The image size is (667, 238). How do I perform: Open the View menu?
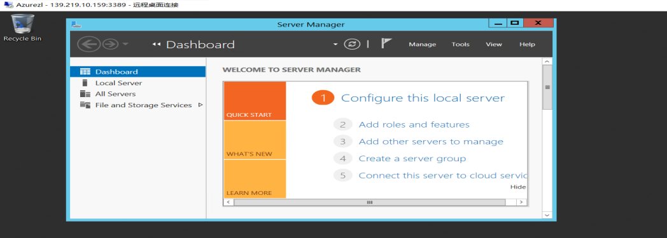pos(494,44)
